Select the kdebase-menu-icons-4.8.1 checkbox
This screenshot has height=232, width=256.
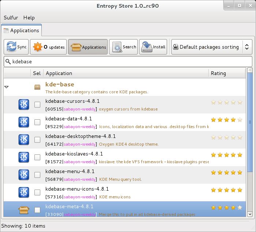[37, 192]
